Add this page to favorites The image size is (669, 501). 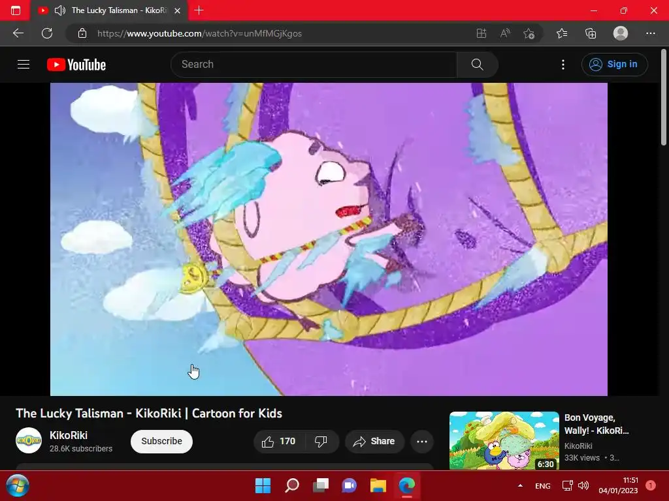pos(529,33)
